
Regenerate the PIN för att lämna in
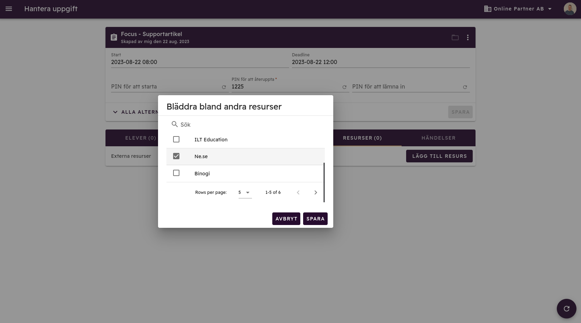point(465,87)
